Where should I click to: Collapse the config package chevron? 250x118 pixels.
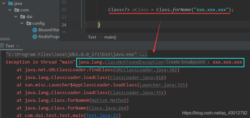click(x=22, y=23)
